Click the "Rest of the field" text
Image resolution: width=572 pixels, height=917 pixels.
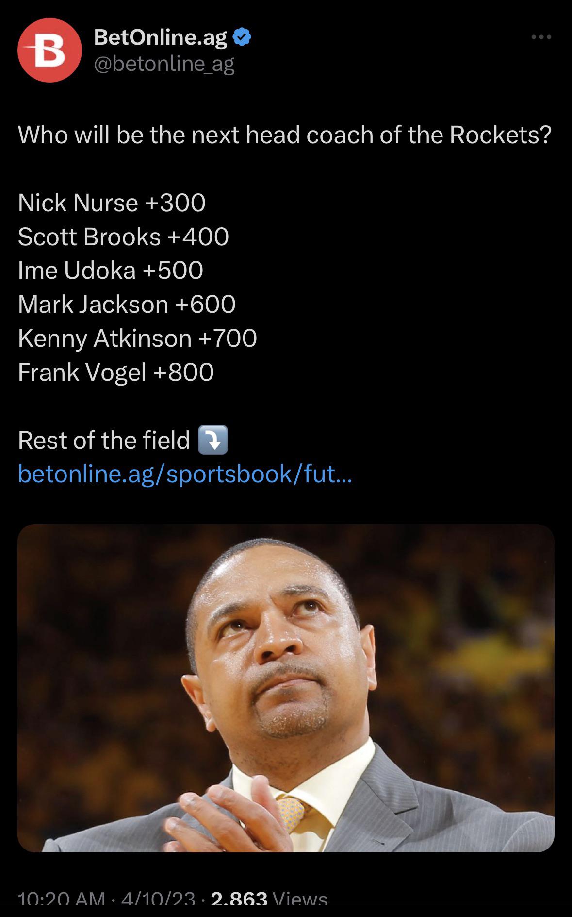[x=104, y=441]
